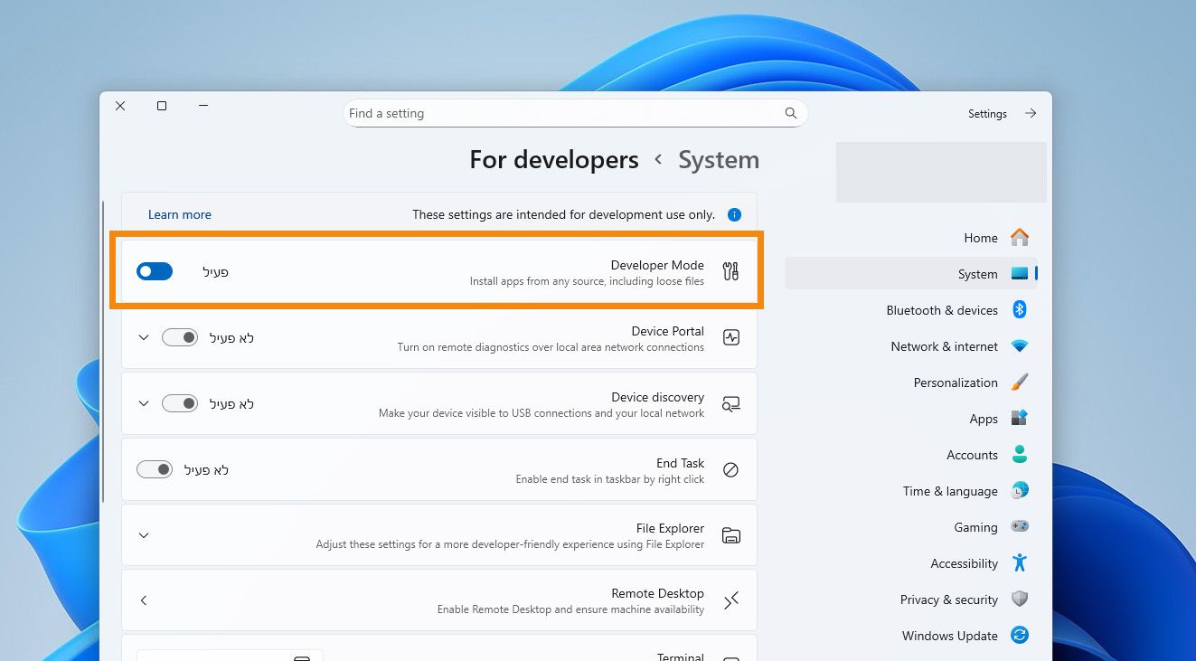
Task: Click the For developers page heading
Action: (554, 160)
